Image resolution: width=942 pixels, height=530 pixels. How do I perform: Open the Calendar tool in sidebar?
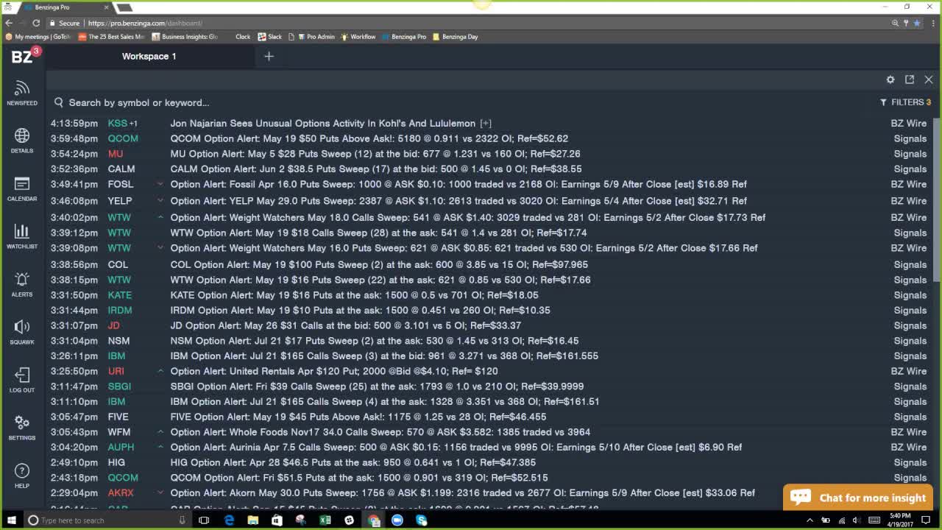[x=22, y=188]
